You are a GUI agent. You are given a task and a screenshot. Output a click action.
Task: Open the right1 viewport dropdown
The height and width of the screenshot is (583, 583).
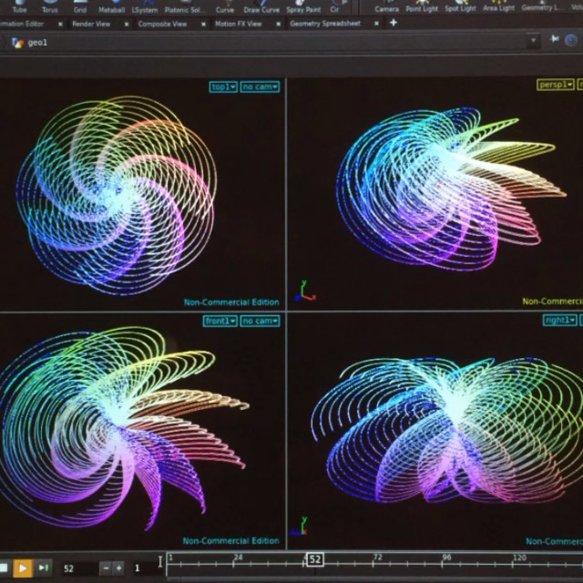[x=559, y=320]
